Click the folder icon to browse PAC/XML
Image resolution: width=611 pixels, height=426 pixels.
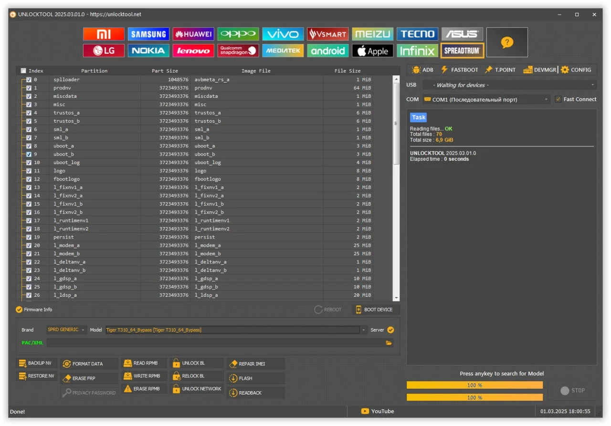coord(389,343)
